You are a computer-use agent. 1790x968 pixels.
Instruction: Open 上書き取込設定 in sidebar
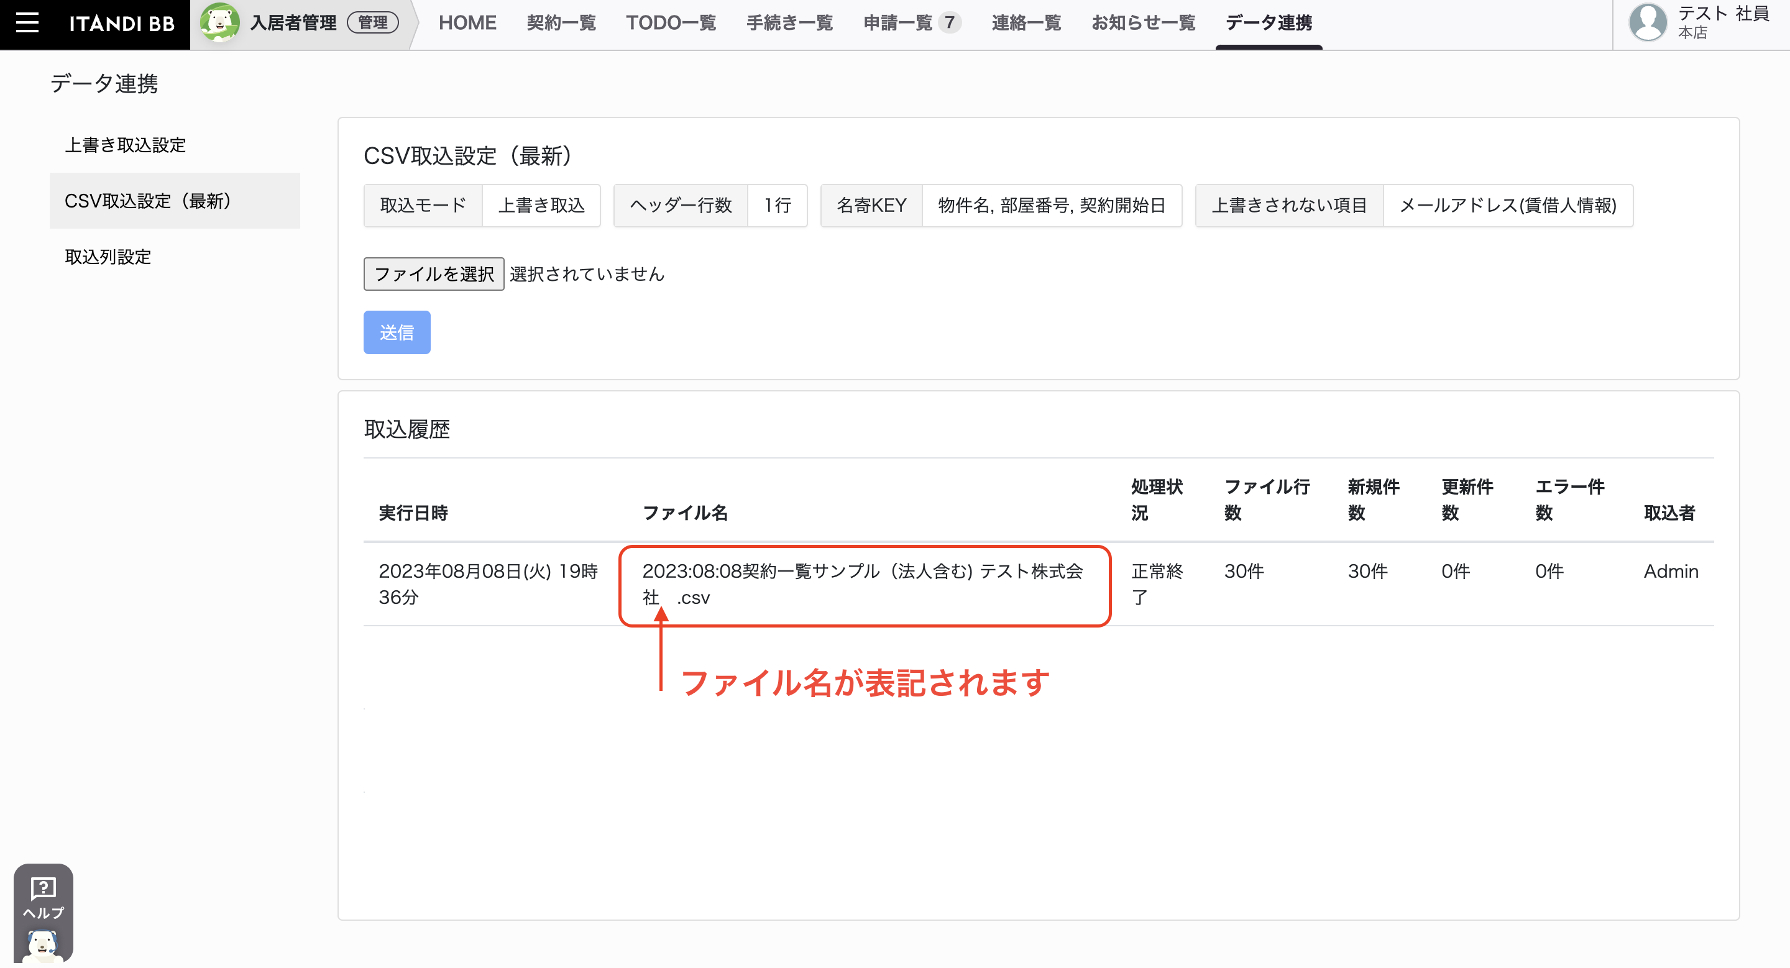[175, 145]
